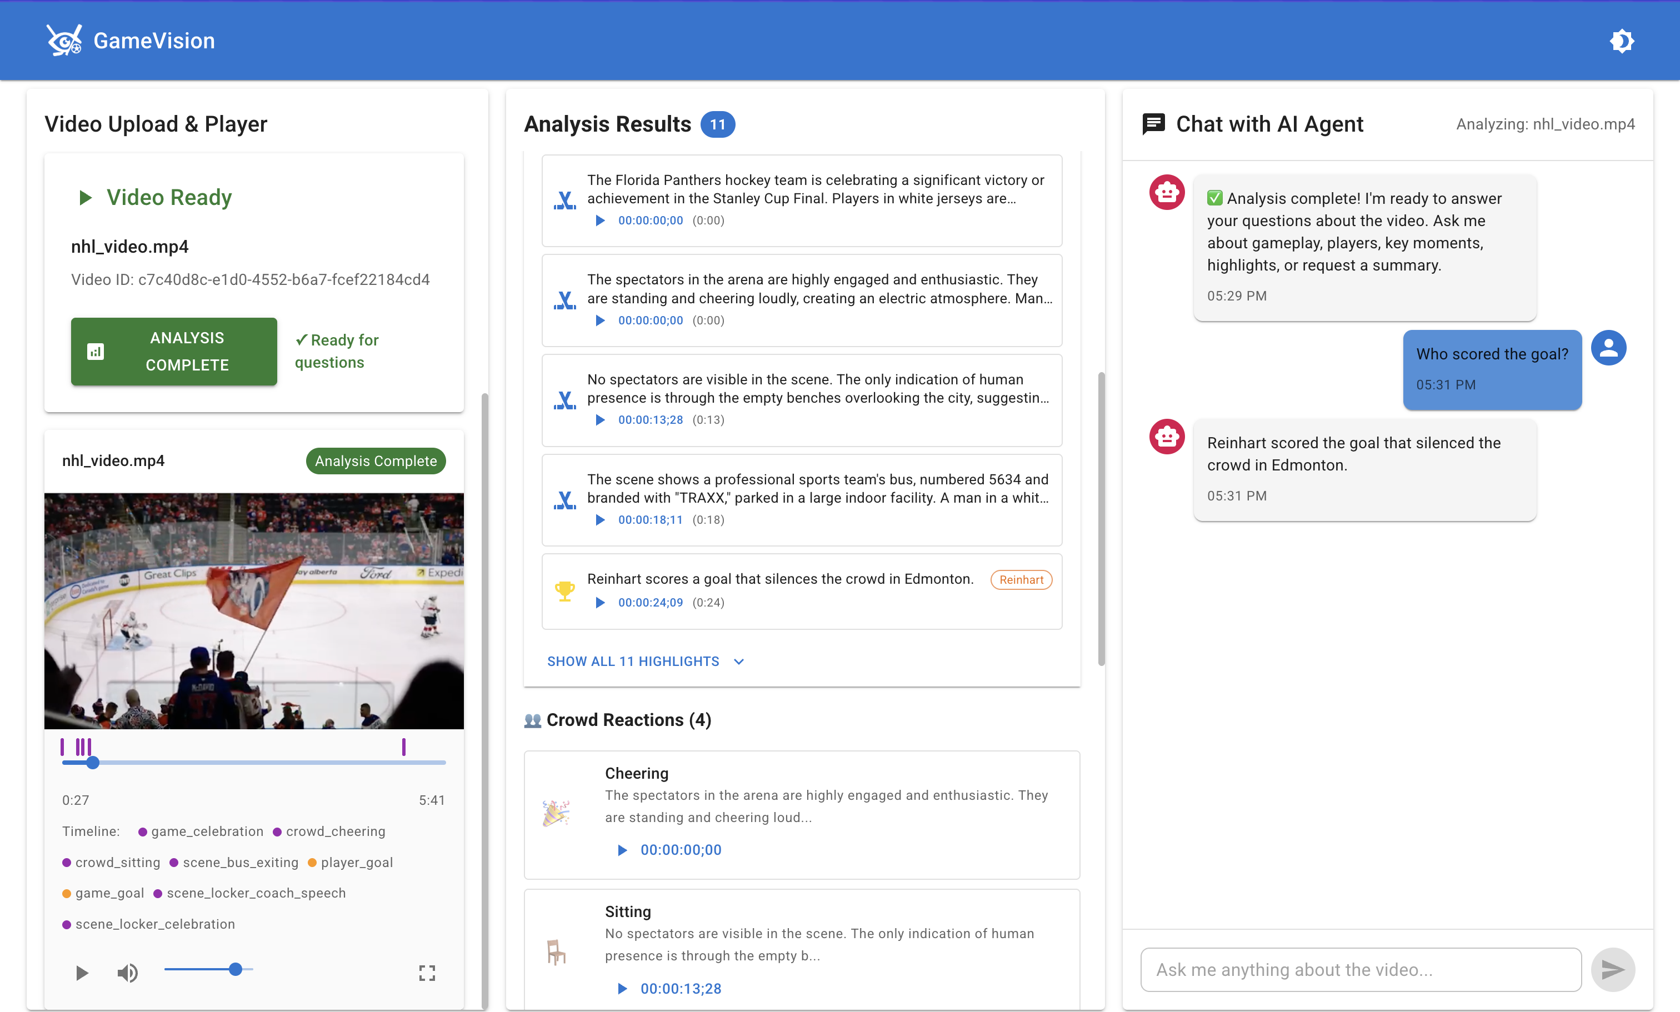The height and width of the screenshot is (1012, 1680).
Task: Focus the Ask me anything chat input
Action: click(1360, 969)
